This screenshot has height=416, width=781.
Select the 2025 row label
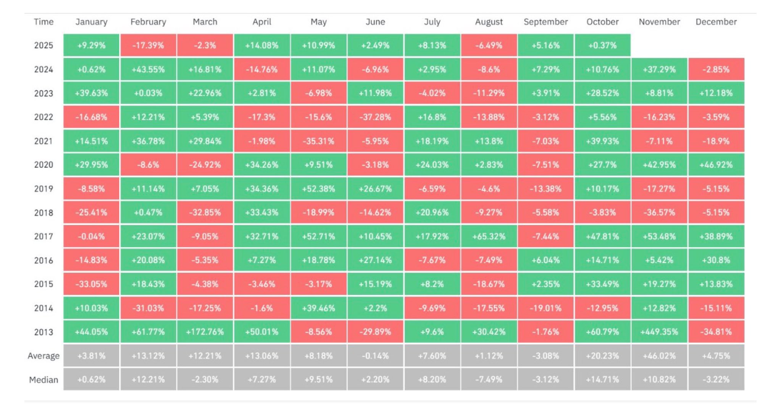point(44,45)
